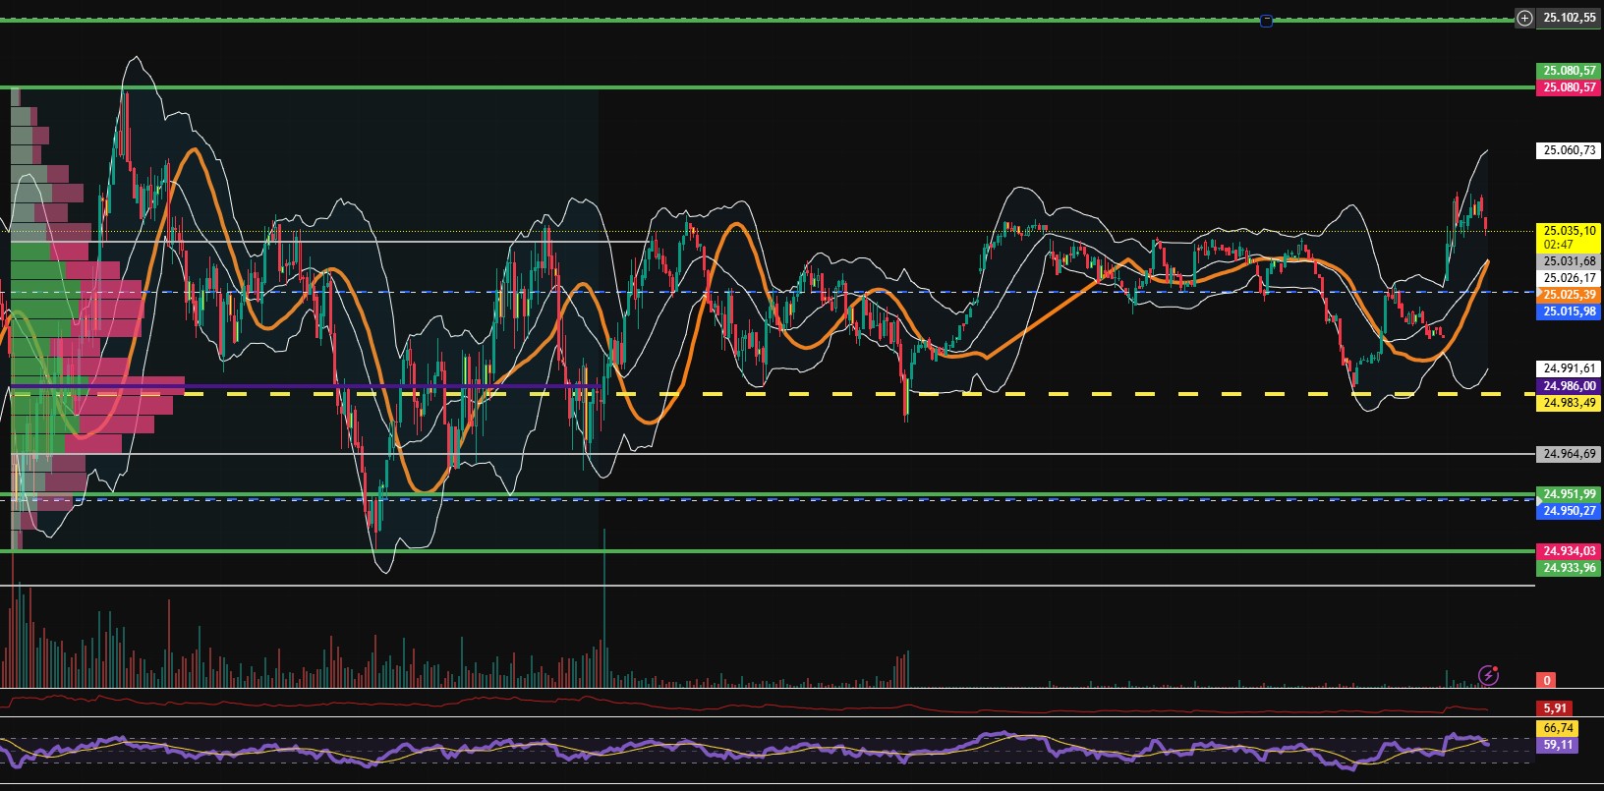The height and width of the screenshot is (791, 1604).
Task: Click the green 25.080,57 price label
Action: coord(1569,71)
